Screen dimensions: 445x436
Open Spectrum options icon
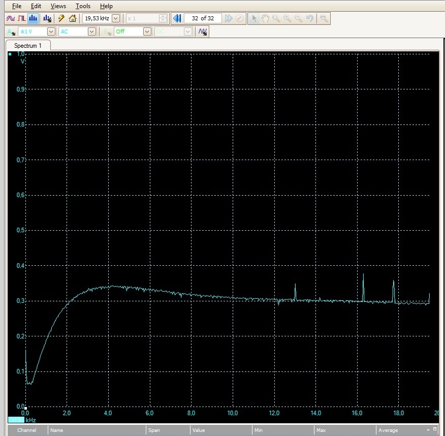click(x=47, y=18)
